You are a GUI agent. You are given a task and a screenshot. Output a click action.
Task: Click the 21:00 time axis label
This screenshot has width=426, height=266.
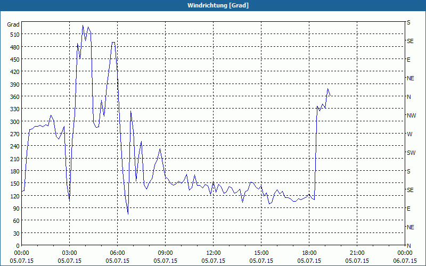pos(357,253)
